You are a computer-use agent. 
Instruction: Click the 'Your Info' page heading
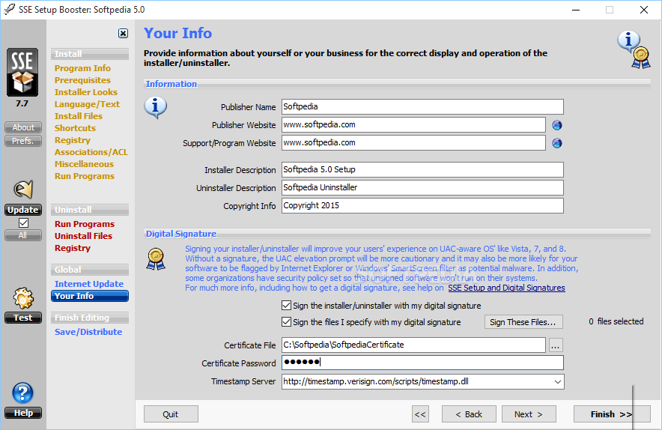click(177, 33)
